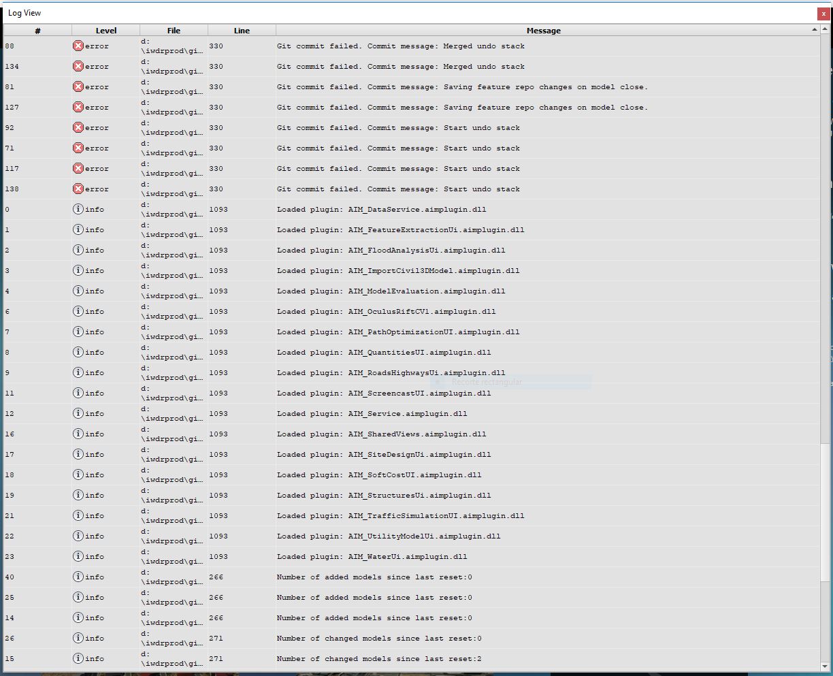Select message 'Loaded plugin: AIM_Service.aimplugin.dll'
This screenshot has width=833, height=676.
pos(372,413)
